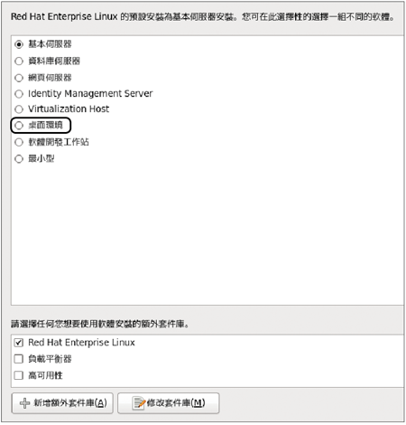Click empty space in the software set list
Image resolution: width=406 pixels, height=425 pixels.
coord(208,235)
